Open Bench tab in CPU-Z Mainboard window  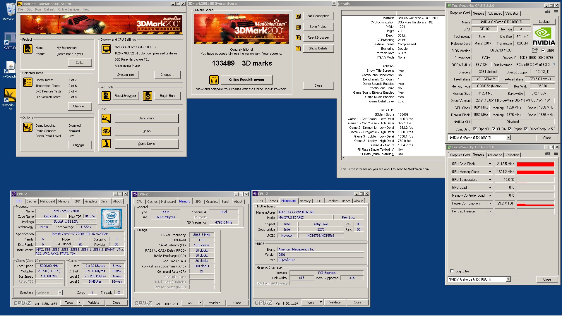(x=346, y=201)
